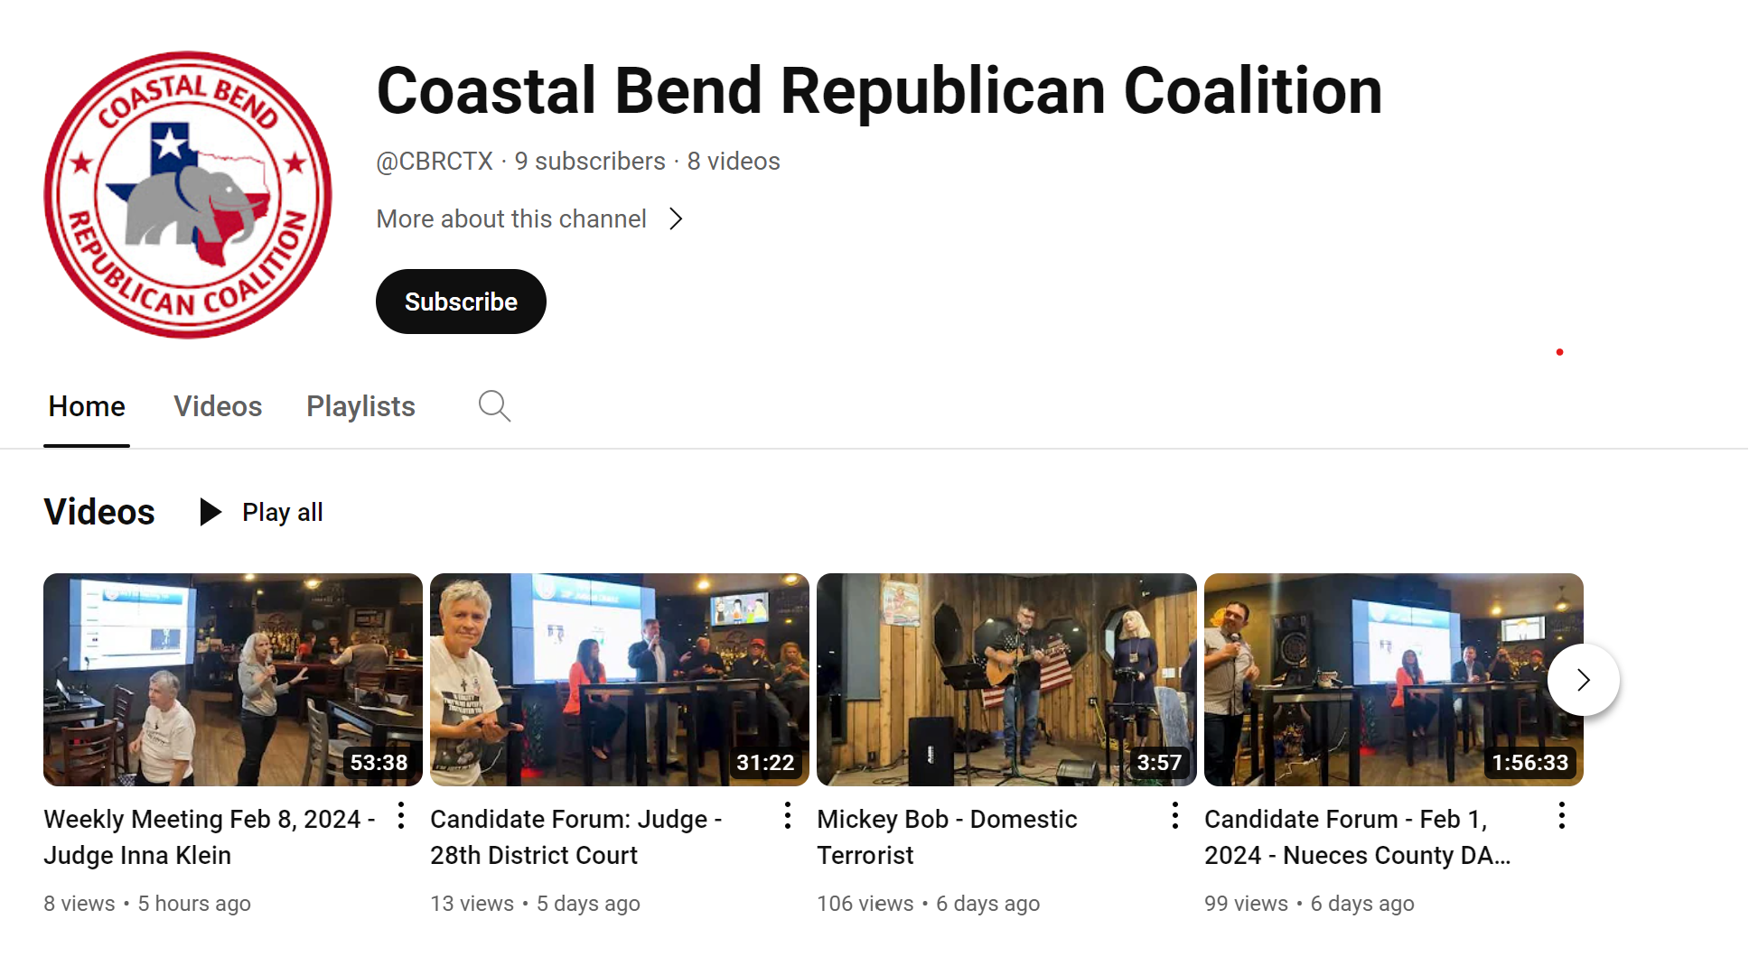Select the Home tab
This screenshot has height=975, width=1749.
point(87,406)
